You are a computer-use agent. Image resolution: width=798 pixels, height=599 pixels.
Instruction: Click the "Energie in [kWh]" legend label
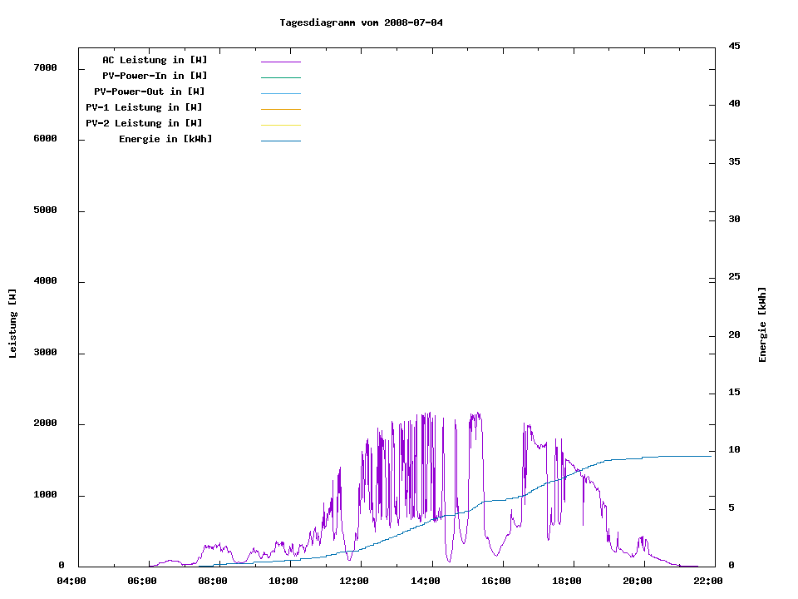(165, 139)
